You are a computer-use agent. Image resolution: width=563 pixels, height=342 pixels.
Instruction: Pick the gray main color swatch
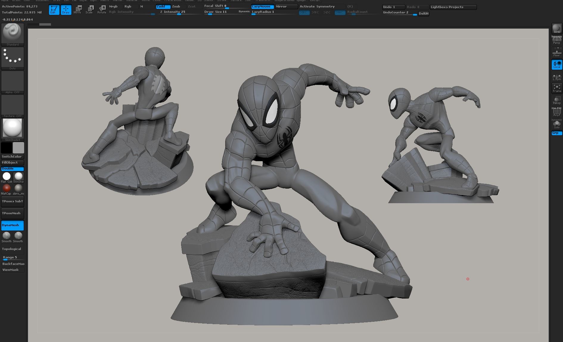coord(18,148)
